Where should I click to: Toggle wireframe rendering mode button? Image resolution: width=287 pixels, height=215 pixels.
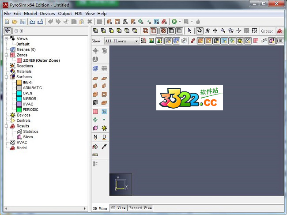click(x=146, y=31)
